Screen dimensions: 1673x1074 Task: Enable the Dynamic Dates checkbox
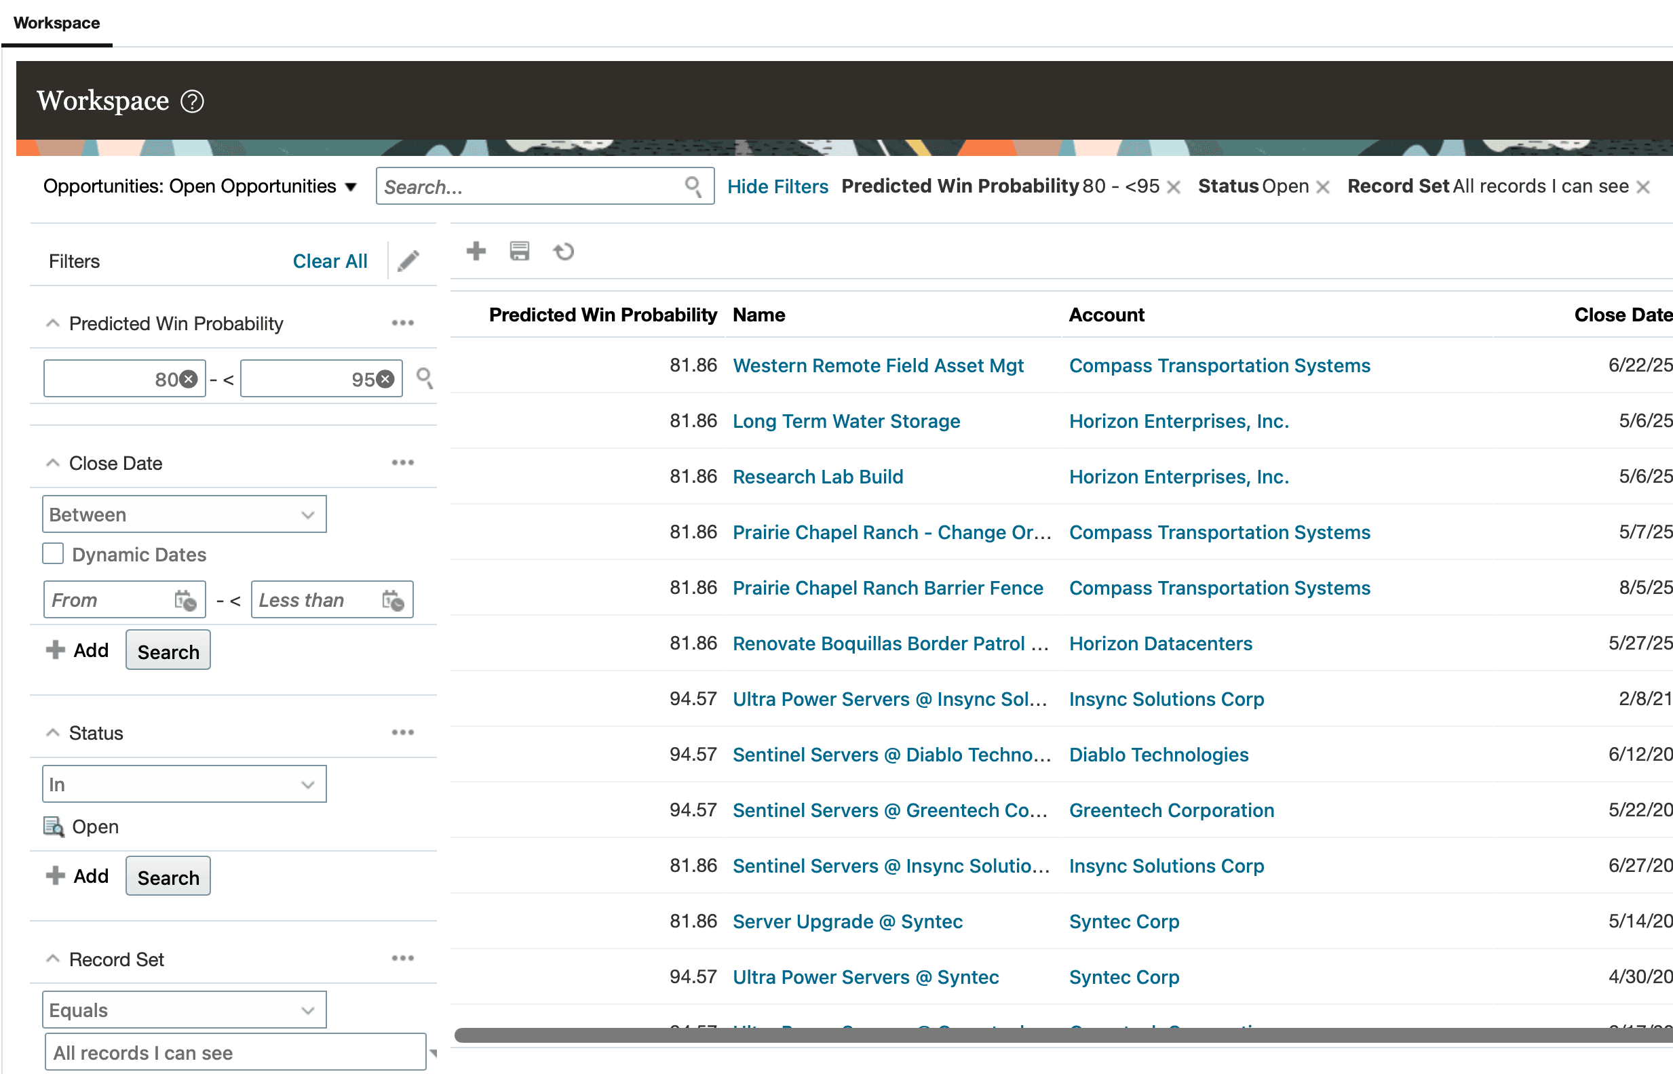[x=53, y=554]
